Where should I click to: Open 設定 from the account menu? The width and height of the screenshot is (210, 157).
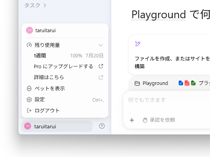tap(65, 100)
